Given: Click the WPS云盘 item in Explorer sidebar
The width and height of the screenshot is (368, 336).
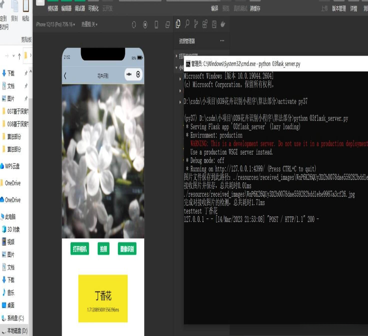Looking at the screenshot, I should [x=10, y=166].
